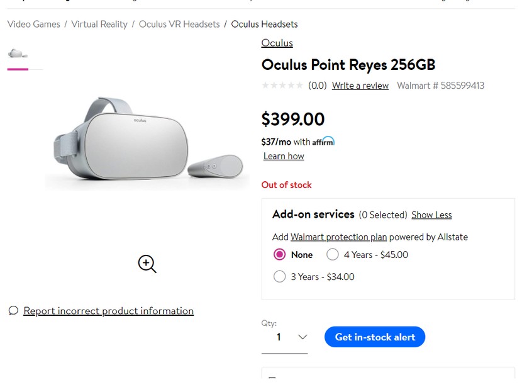Click the speech bubble report icon
The height and width of the screenshot is (392, 522).
coord(13,310)
